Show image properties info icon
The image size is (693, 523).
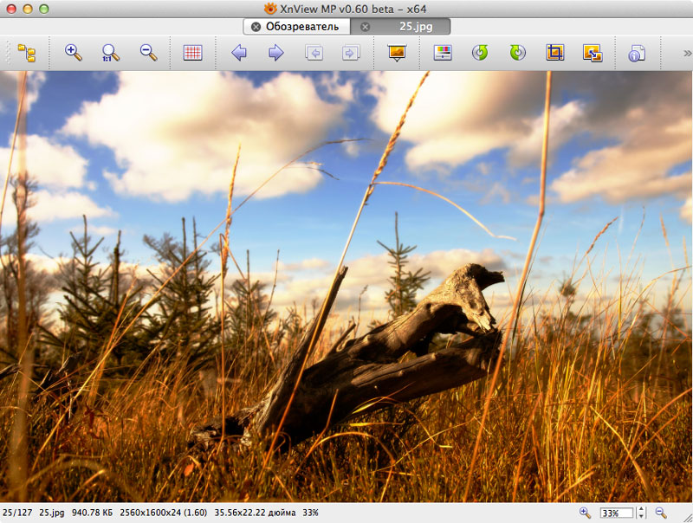[637, 53]
